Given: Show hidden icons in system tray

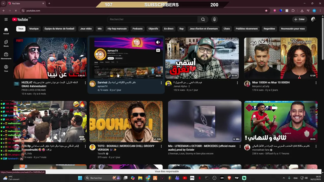Looking at the screenshot, I should [x=283, y=178].
